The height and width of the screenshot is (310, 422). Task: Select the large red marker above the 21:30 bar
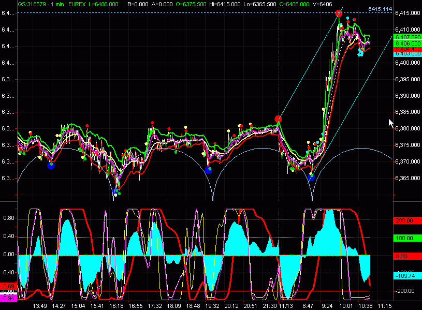(x=278, y=119)
